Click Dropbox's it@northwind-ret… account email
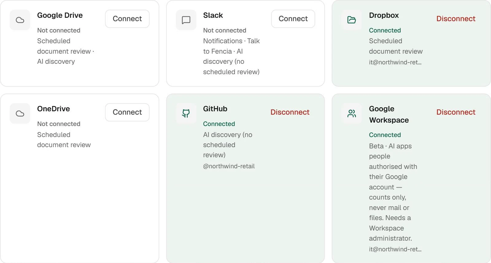This screenshot has height=263, width=491. pos(395,62)
